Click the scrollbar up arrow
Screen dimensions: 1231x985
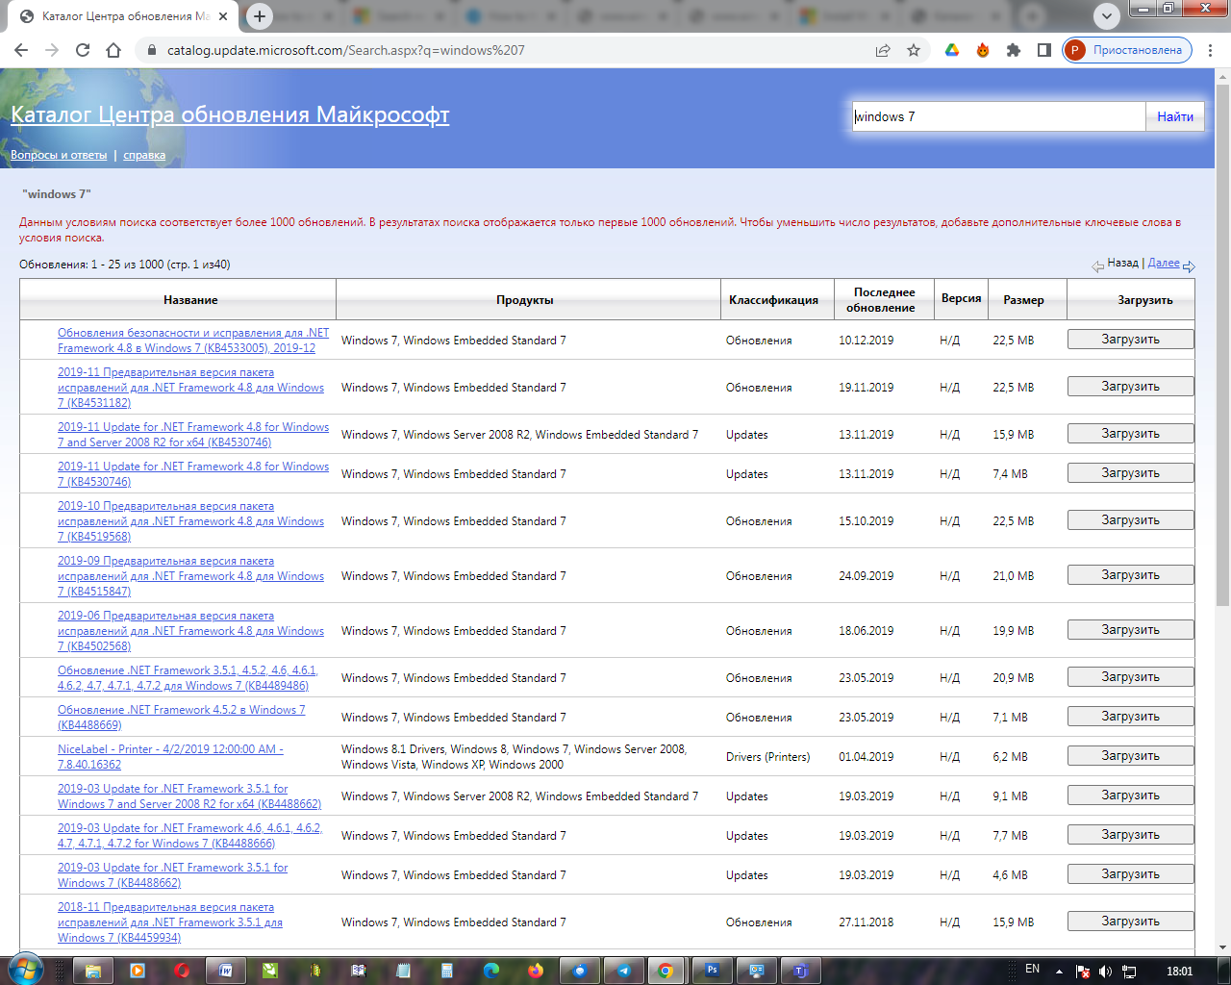[1222, 75]
